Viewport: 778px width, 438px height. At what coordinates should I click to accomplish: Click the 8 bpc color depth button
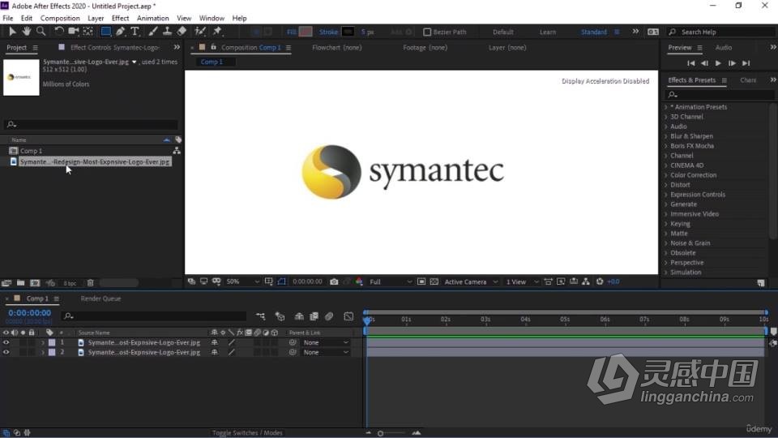pos(70,283)
